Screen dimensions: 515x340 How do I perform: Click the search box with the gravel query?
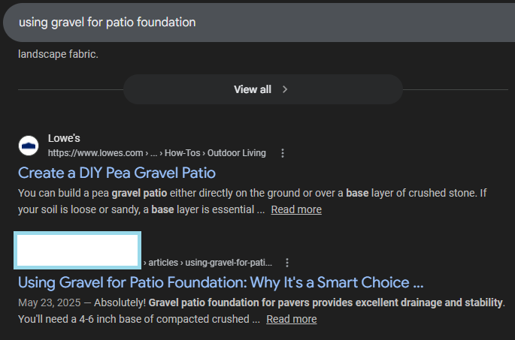coord(256,23)
